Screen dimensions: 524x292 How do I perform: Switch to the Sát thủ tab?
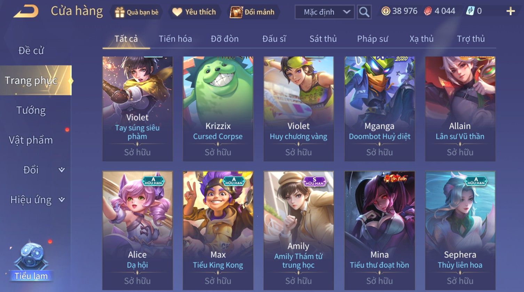323,39
